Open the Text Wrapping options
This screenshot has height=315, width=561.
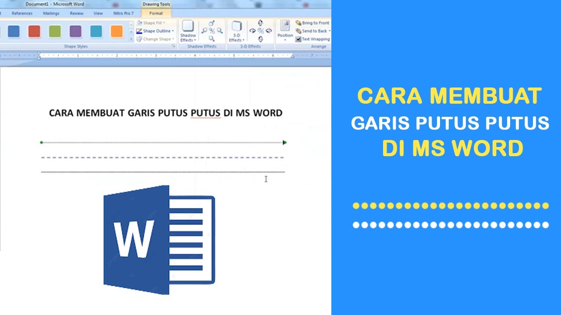click(313, 39)
